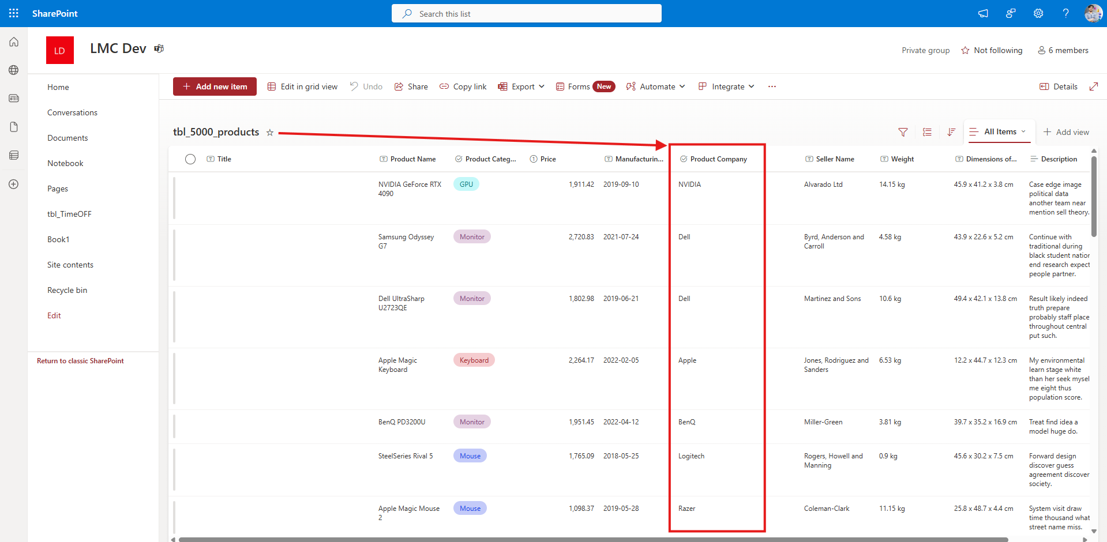Click Add view button
1107x542 pixels.
(x=1066, y=132)
